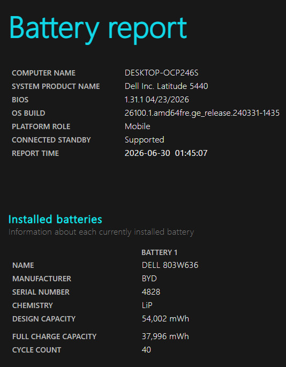
Task: Click the installed batteries description subtitle
Action: click(x=101, y=232)
